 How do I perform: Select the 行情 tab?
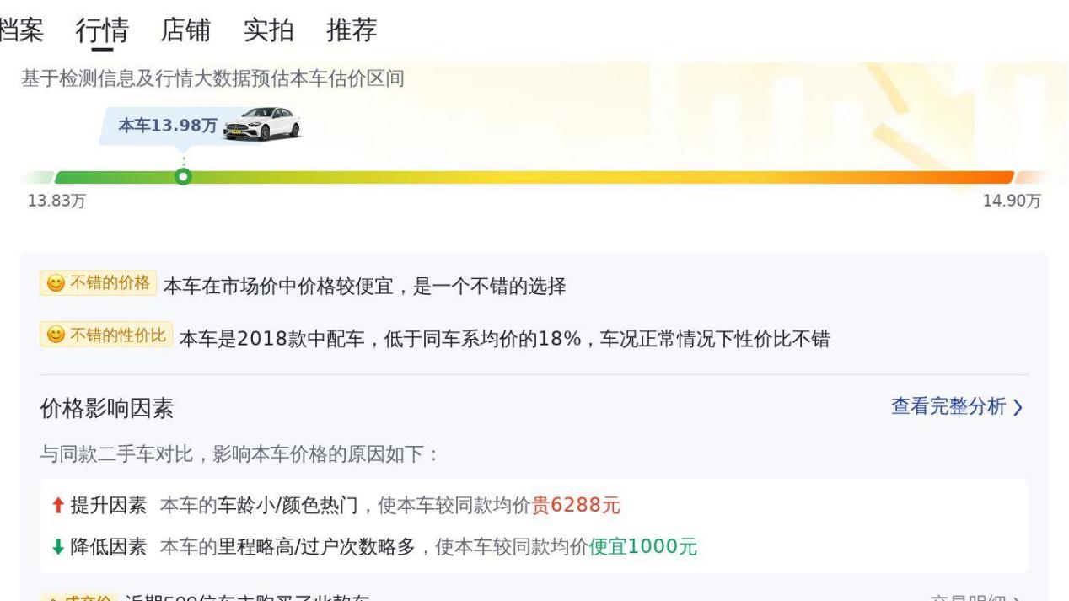(102, 30)
